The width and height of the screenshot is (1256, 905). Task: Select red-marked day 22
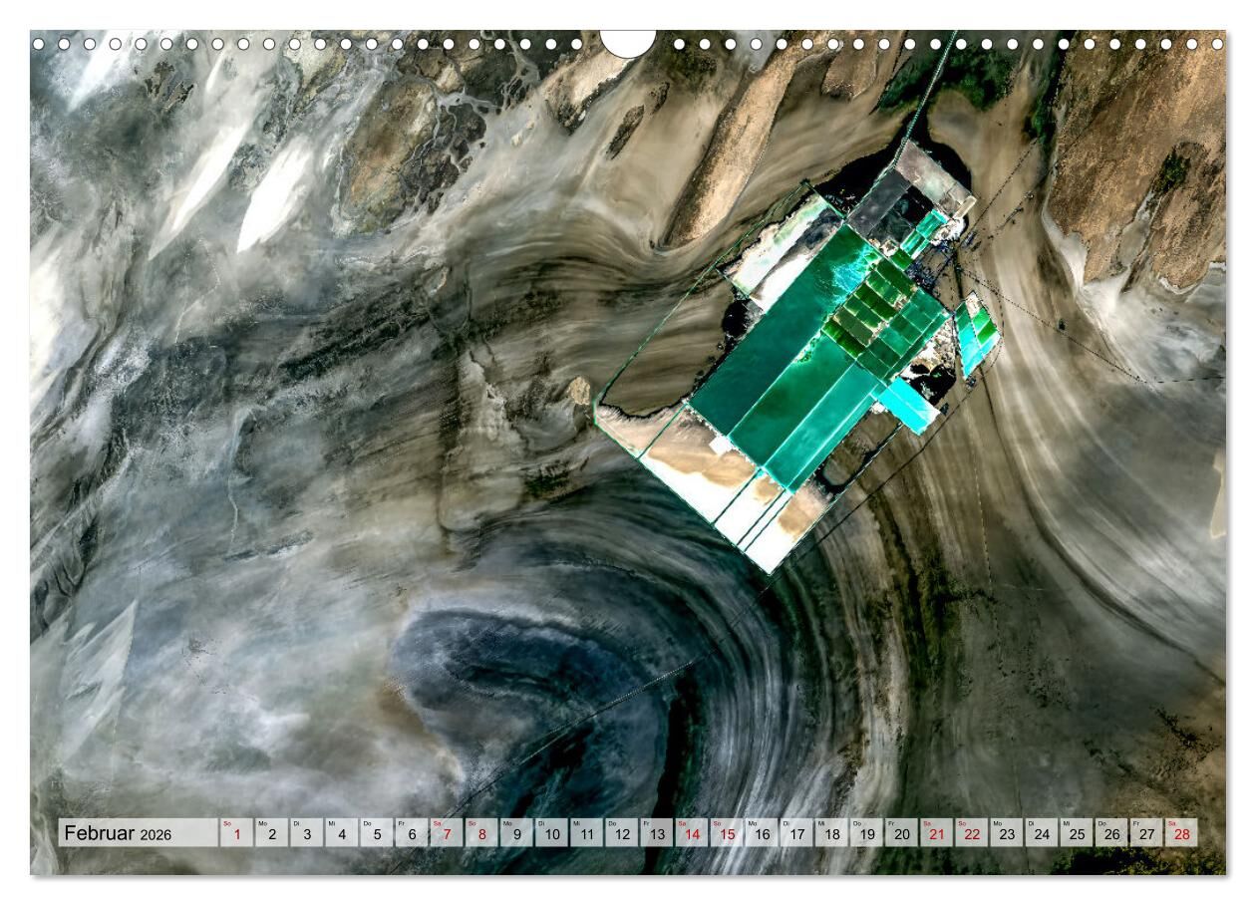972,833
